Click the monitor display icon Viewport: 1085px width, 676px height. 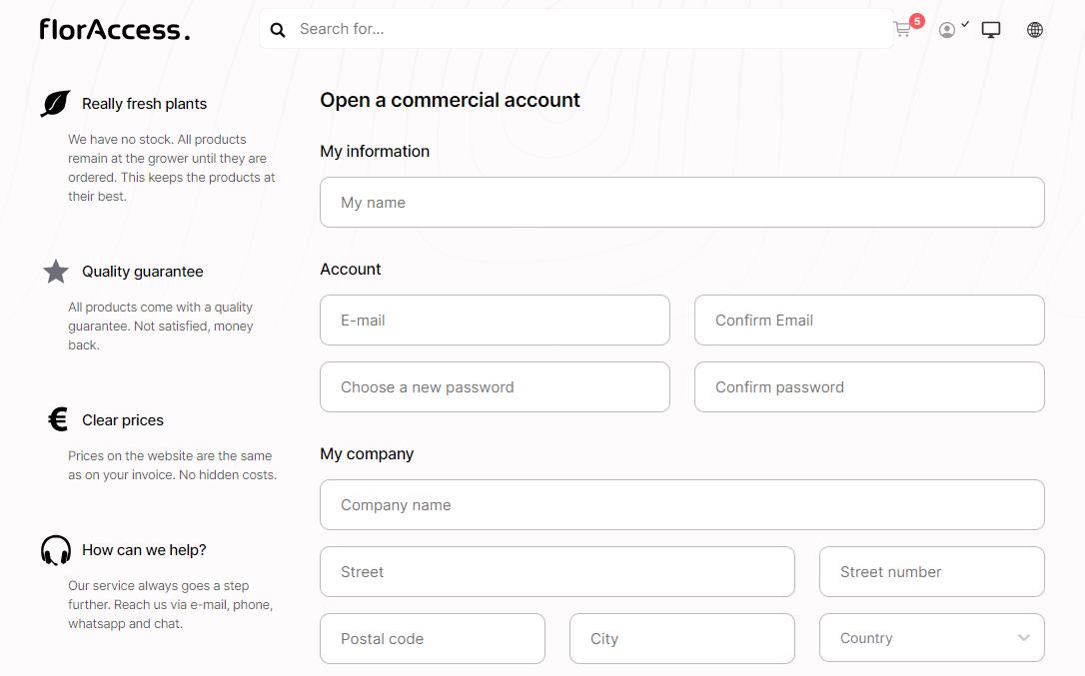tap(991, 30)
